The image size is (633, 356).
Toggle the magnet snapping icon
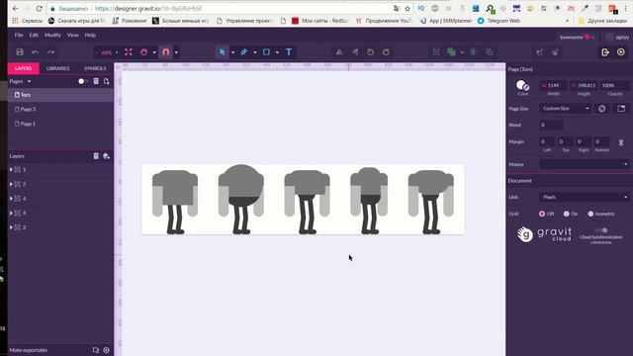click(165, 52)
